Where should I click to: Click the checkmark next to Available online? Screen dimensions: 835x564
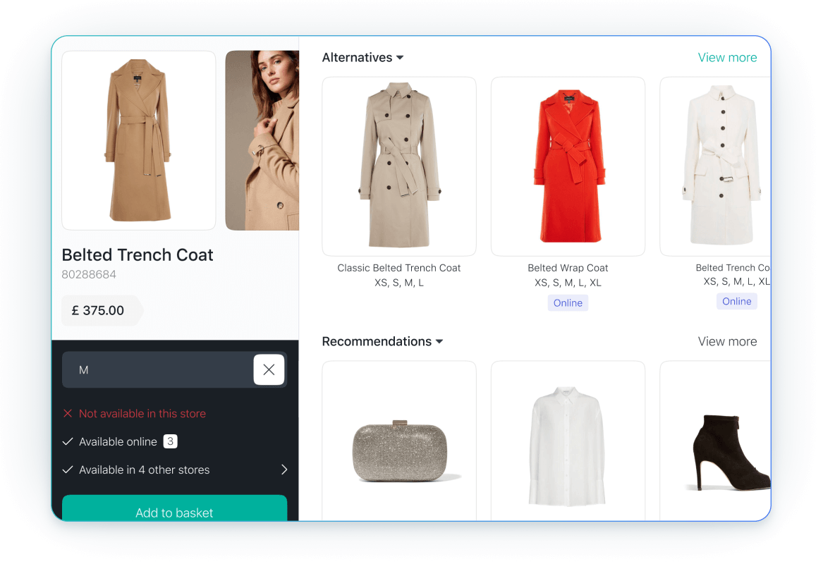pos(68,441)
